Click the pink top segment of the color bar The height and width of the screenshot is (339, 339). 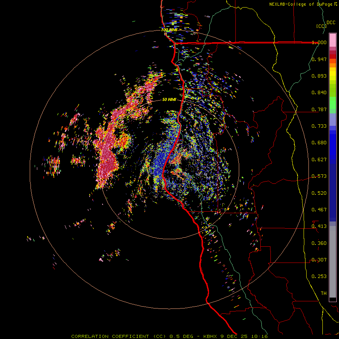(x=333, y=40)
